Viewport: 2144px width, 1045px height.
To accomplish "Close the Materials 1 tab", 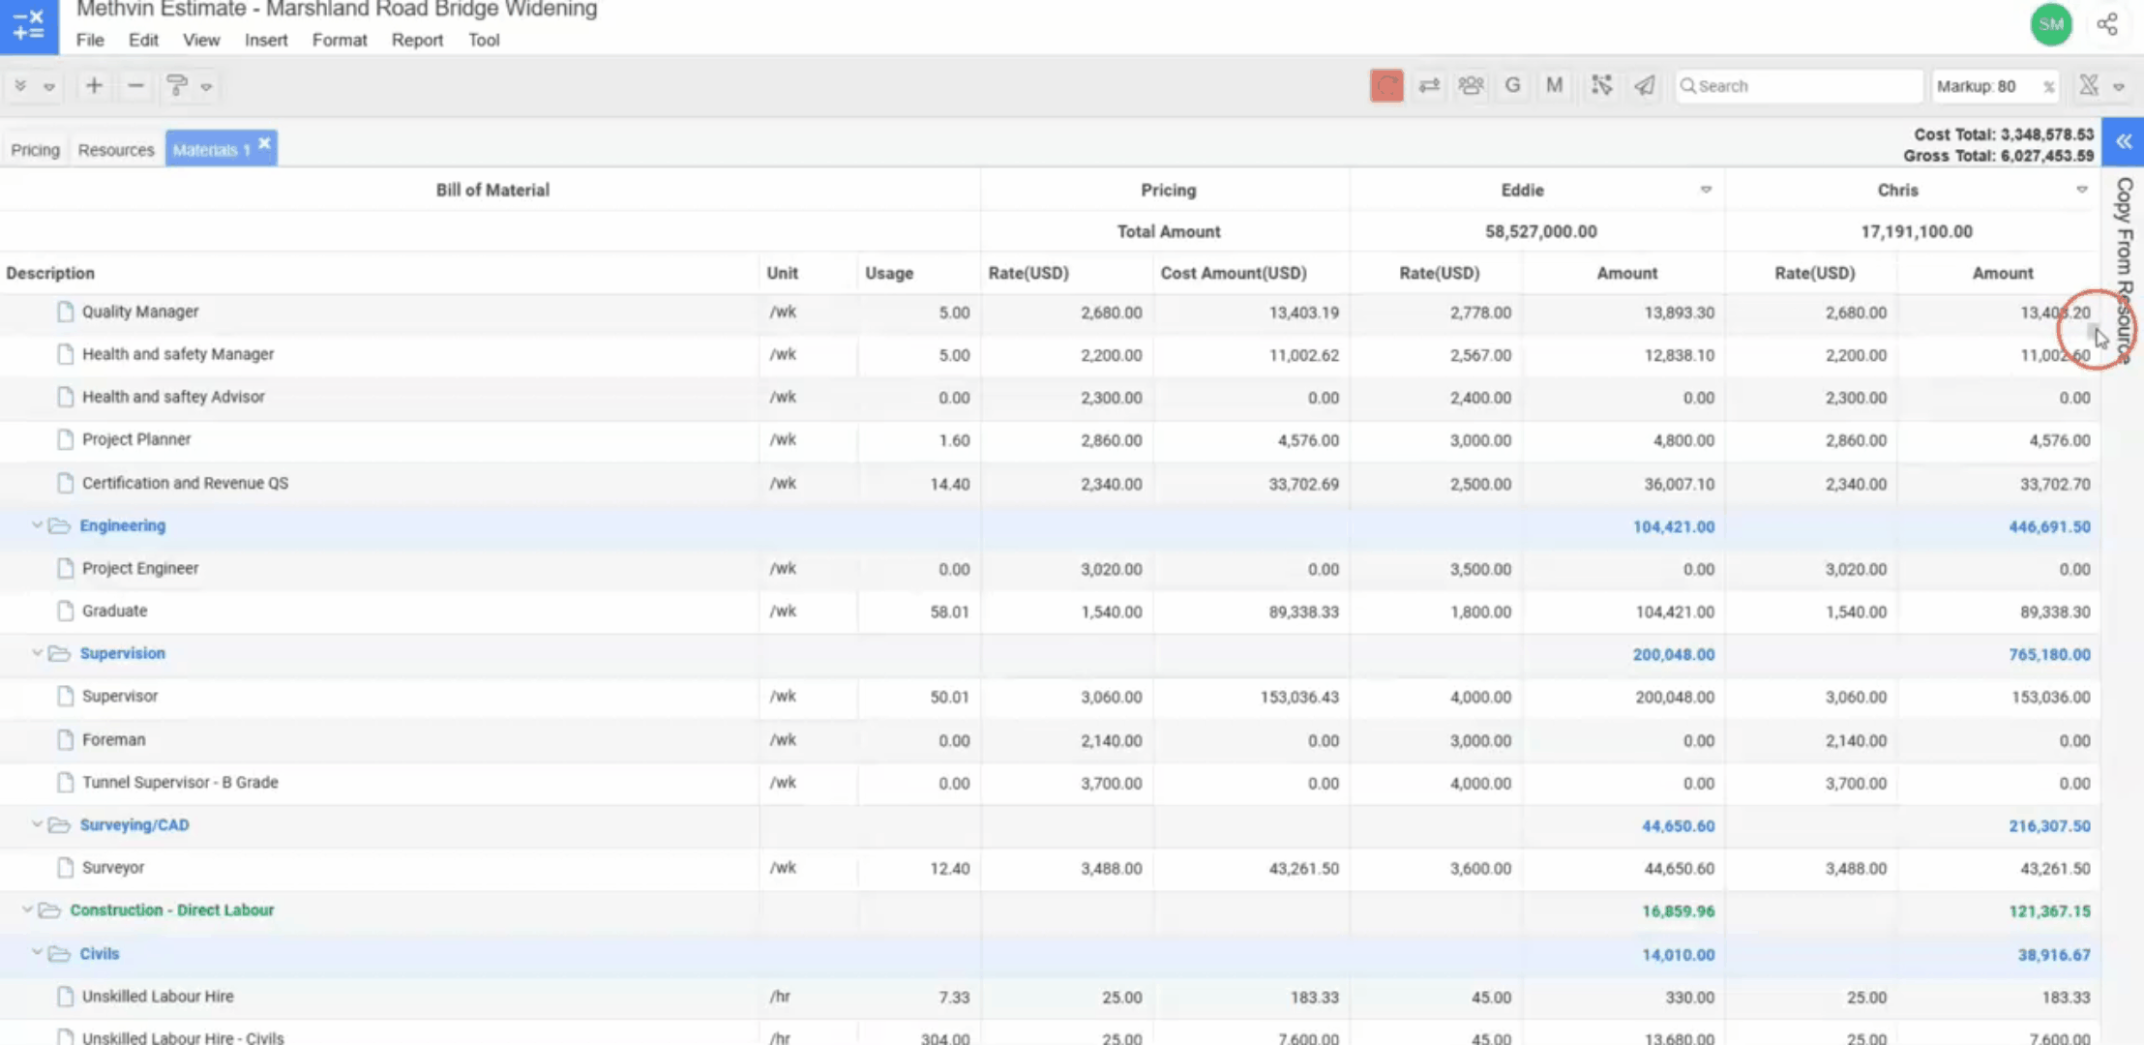I will click(264, 143).
